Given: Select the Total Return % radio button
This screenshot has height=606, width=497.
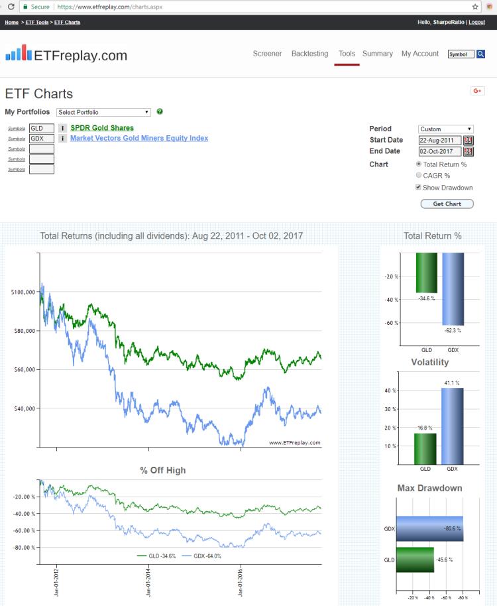Looking at the screenshot, I should coord(419,164).
